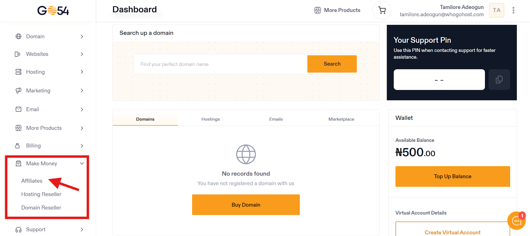Click the user email tamilore.adeogun@whogohost.com

(442, 14)
